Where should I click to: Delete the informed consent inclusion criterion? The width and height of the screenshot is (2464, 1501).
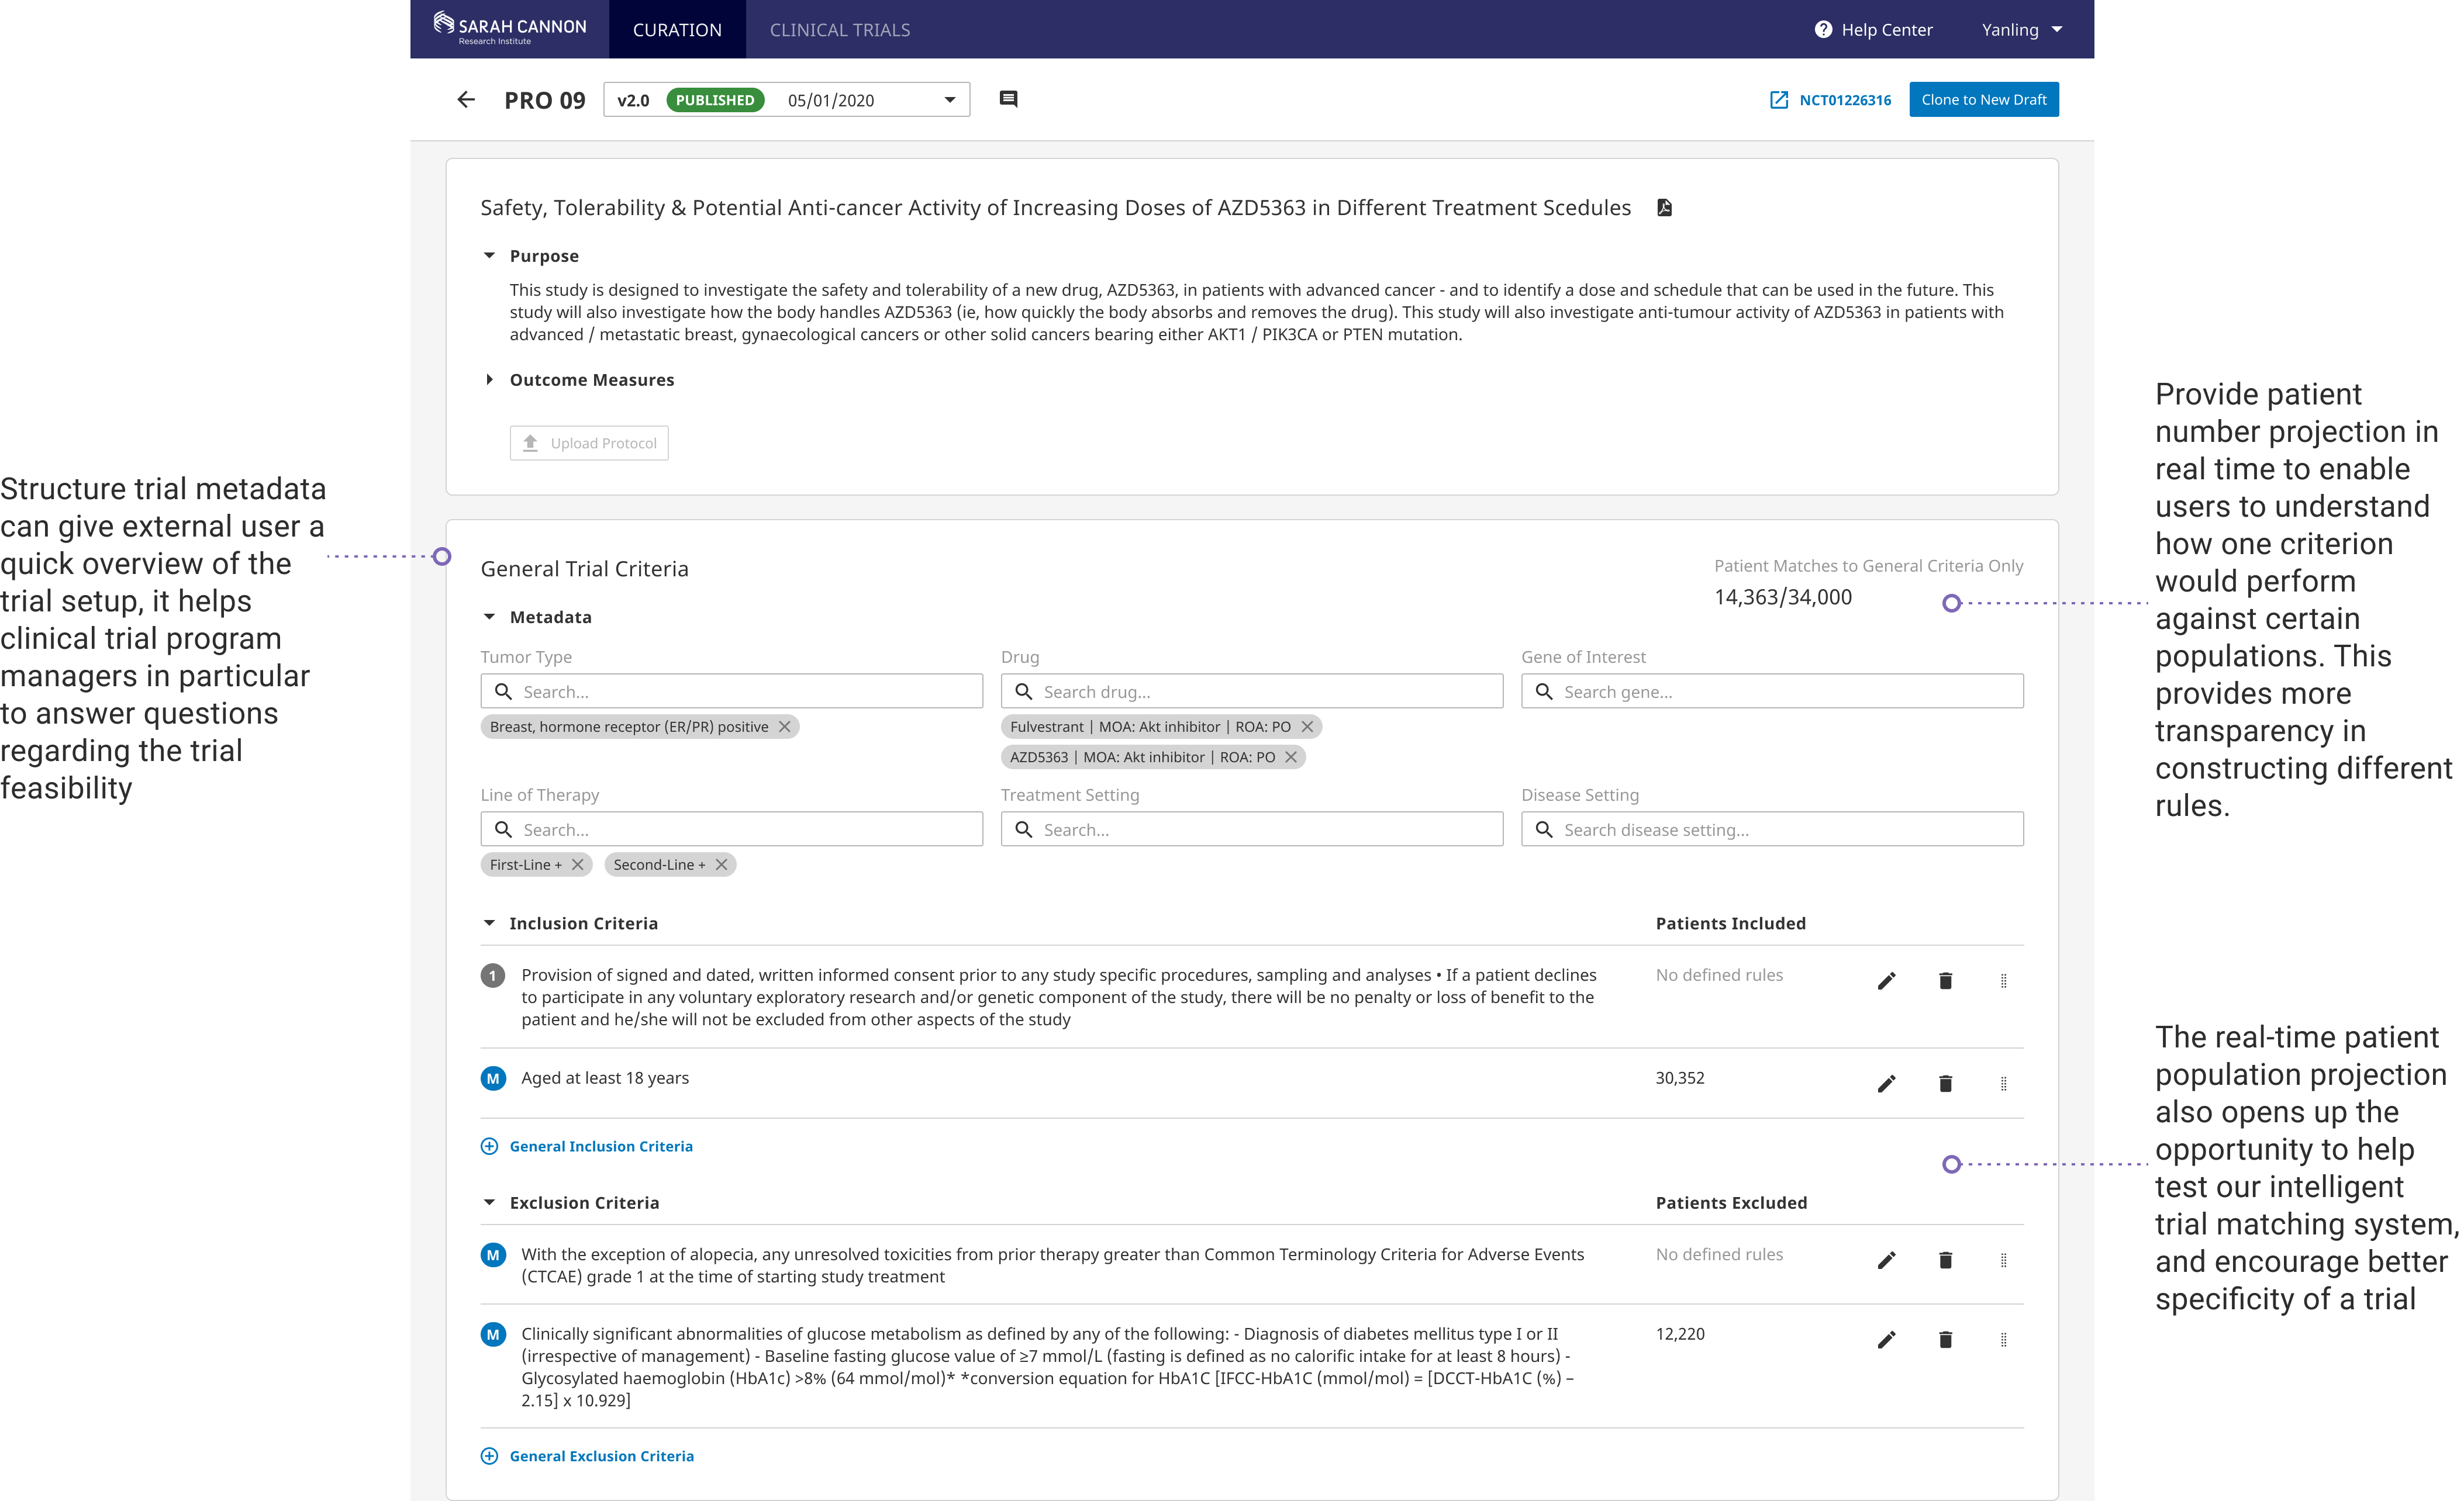1945,980
